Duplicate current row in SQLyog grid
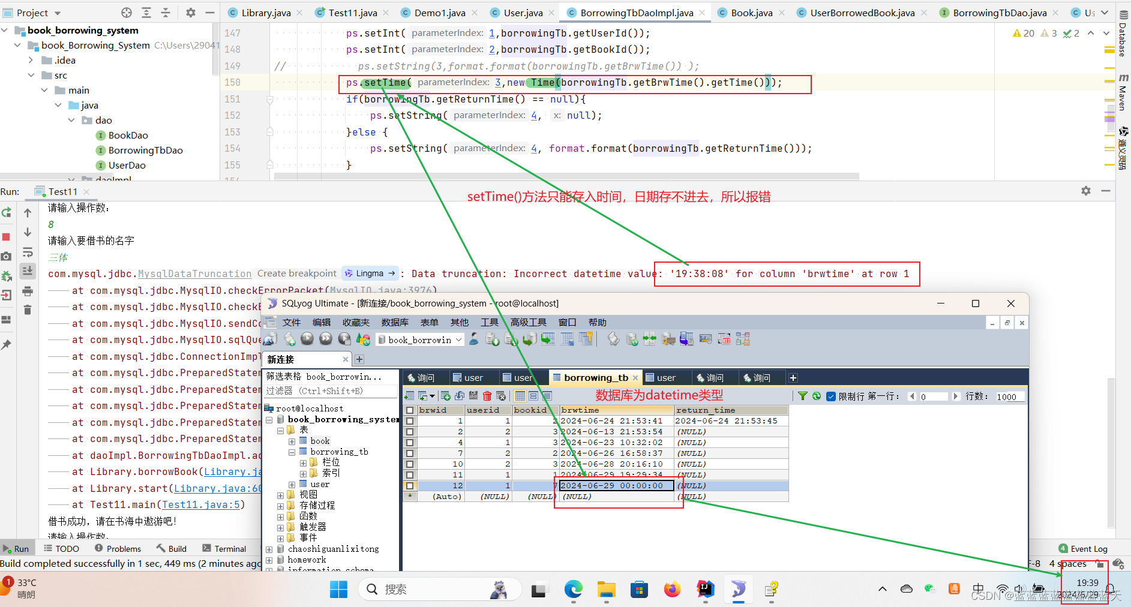The height and width of the screenshot is (607, 1131). (460, 396)
